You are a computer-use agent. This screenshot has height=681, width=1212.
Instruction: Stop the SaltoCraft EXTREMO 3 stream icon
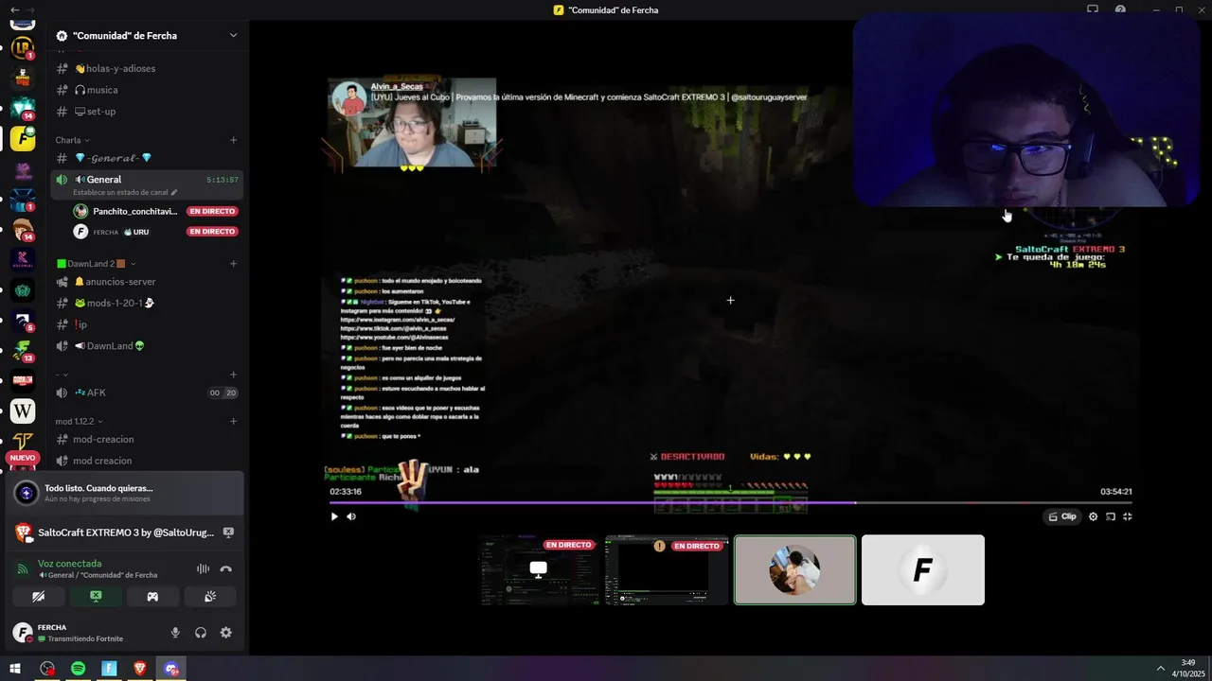click(228, 533)
